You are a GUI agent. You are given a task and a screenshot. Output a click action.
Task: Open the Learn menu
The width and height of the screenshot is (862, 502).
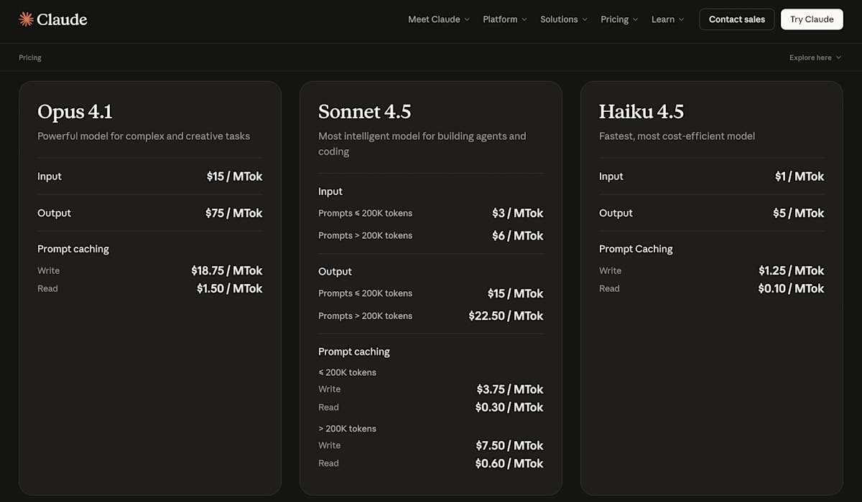pos(668,19)
